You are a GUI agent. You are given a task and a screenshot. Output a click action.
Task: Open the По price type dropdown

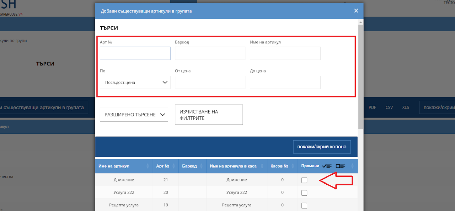pyautogui.click(x=135, y=82)
